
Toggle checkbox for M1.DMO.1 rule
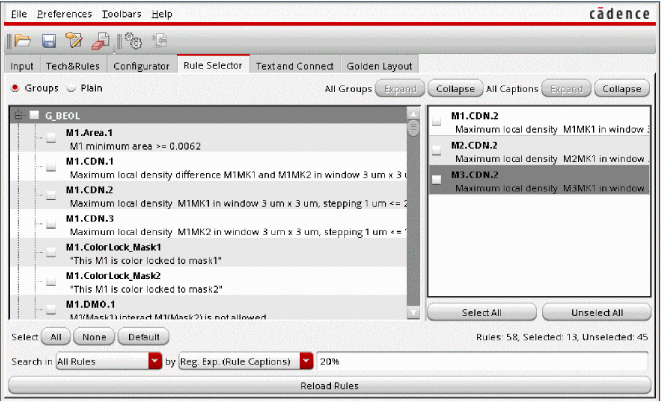click(51, 310)
